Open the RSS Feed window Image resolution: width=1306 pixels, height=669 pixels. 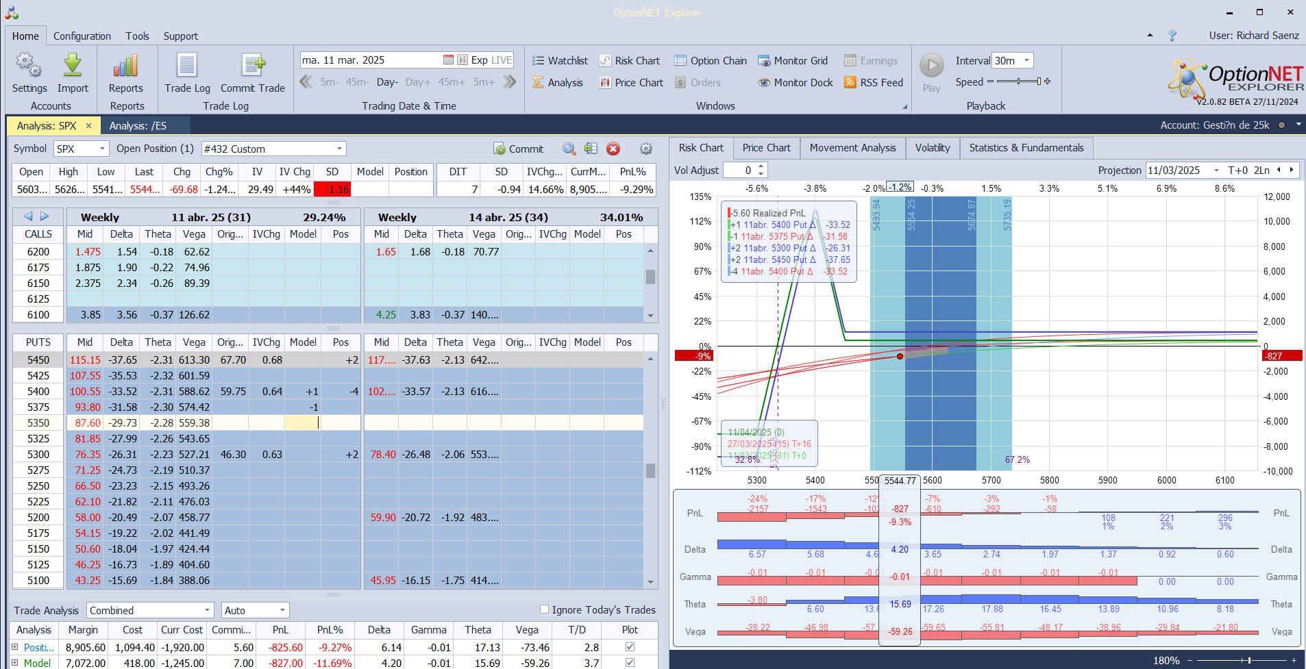tap(874, 83)
